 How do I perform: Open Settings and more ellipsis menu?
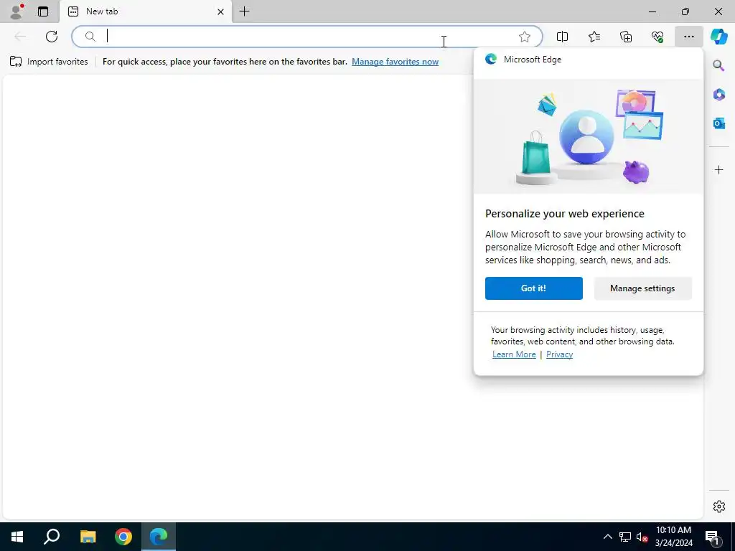688,37
